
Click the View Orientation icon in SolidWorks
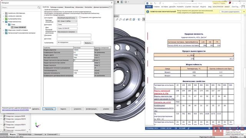[134, 20]
